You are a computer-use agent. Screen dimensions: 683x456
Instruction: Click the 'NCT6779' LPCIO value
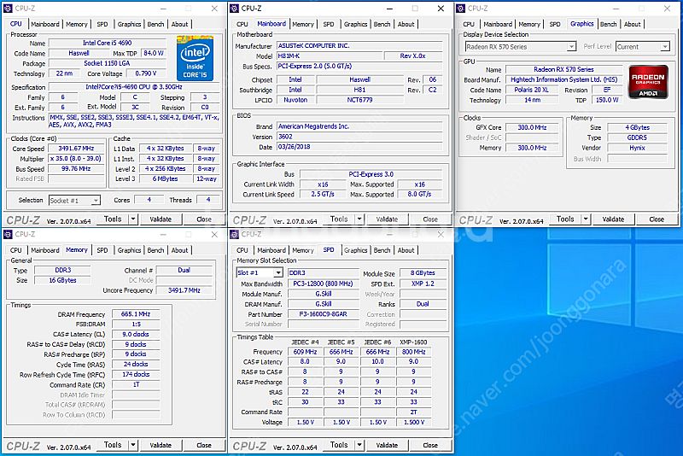pos(359,100)
